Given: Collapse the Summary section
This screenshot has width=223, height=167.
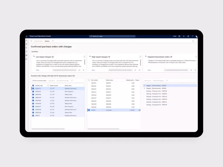Looking at the screenshot, I should pos(30,52).
